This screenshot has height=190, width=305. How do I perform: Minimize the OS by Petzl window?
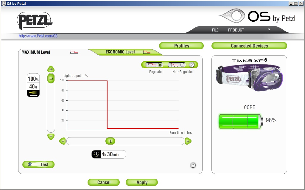[x=291, y=4]
